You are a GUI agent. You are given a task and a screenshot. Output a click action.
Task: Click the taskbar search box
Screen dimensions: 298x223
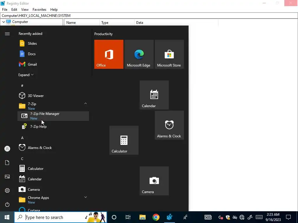click(61, 217)
